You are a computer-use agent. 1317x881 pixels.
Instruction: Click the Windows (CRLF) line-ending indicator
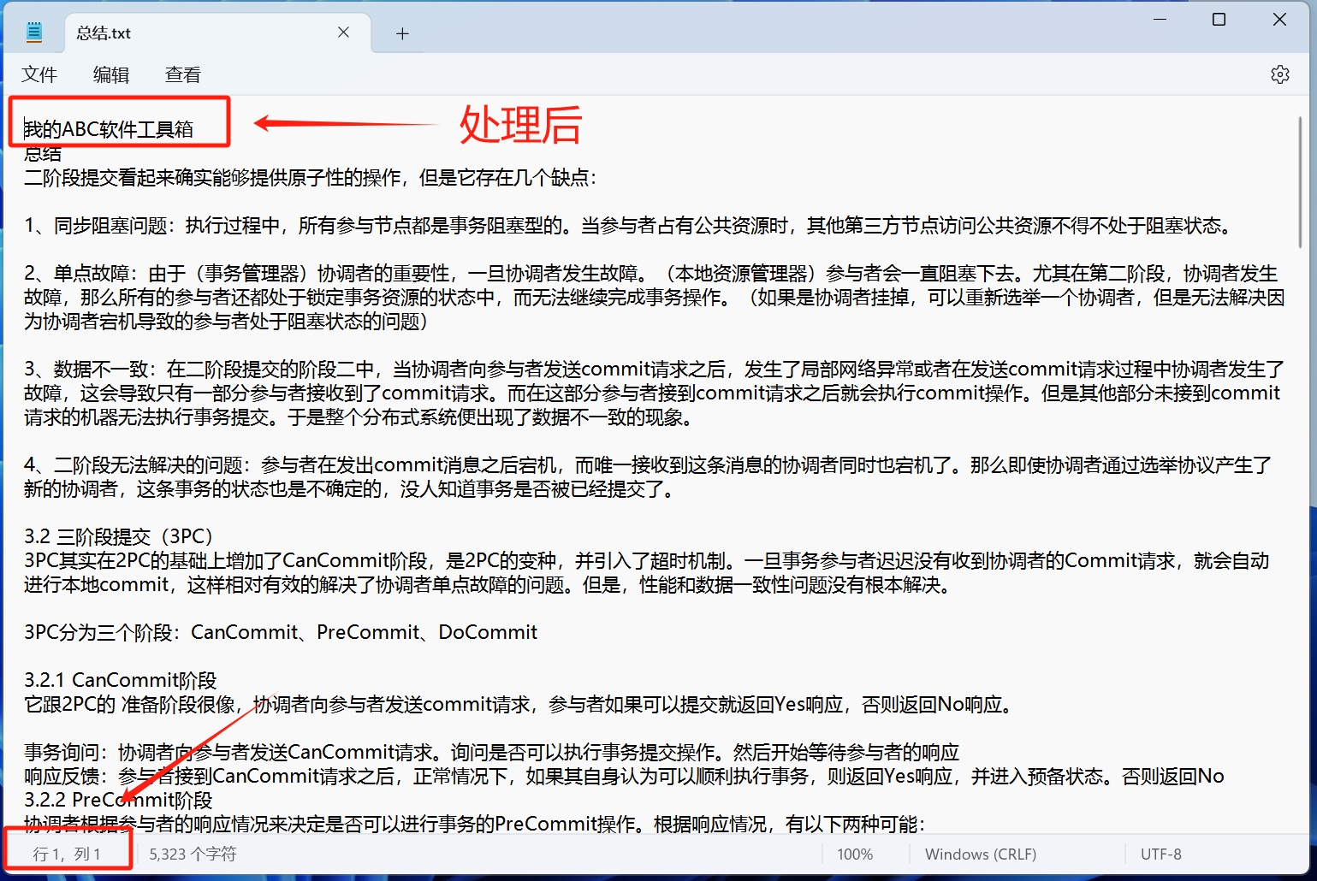[980, 853]
